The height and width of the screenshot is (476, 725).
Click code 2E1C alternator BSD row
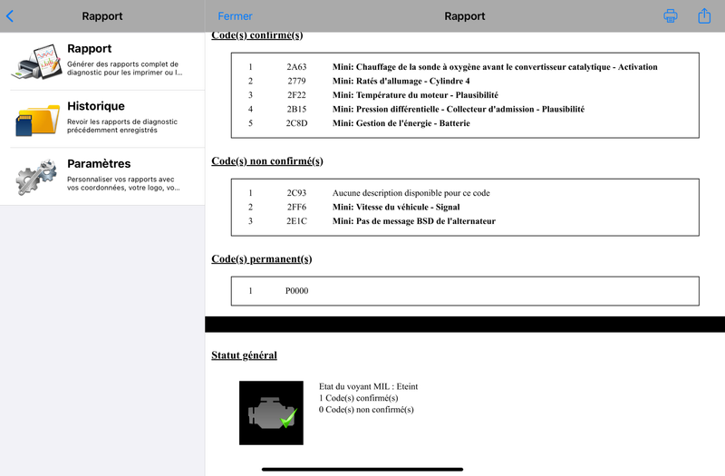[x=465, y=221]
